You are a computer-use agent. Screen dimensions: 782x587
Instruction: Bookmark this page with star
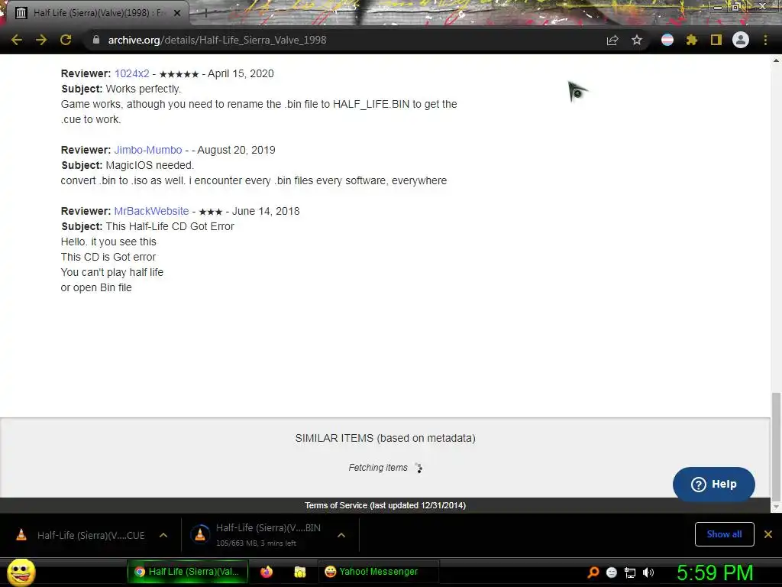[x=637, y=40]
